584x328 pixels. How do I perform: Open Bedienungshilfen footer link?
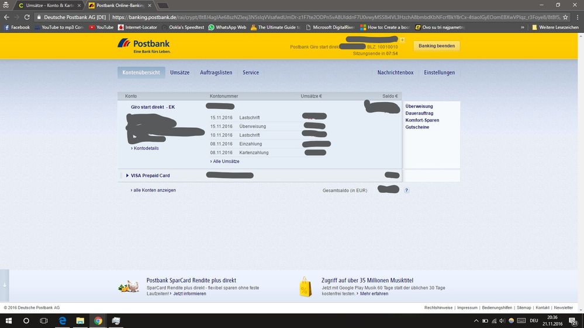497,308
